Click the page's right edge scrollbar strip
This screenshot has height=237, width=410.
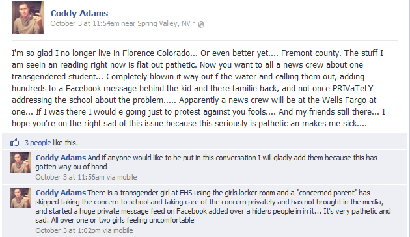coord(409,118)
